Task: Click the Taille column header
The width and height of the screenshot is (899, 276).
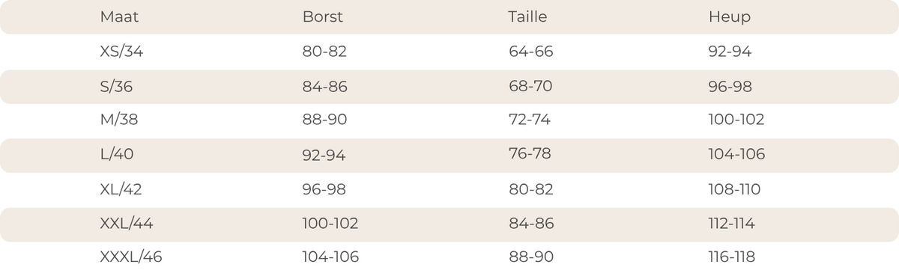Action: pyautogui.click(x=527, y=17)
